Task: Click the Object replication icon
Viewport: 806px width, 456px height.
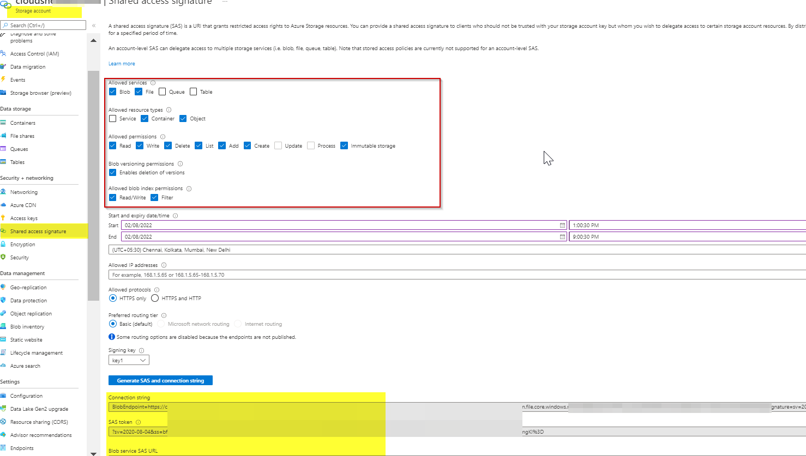Action: point(4,313)
